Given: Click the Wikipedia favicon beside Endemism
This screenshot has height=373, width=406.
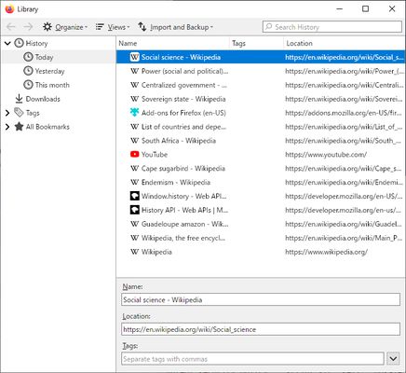Looking at the screenshot, I should 134,182.
